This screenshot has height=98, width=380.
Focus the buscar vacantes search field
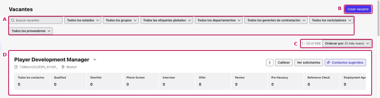[x=36, y=20]
